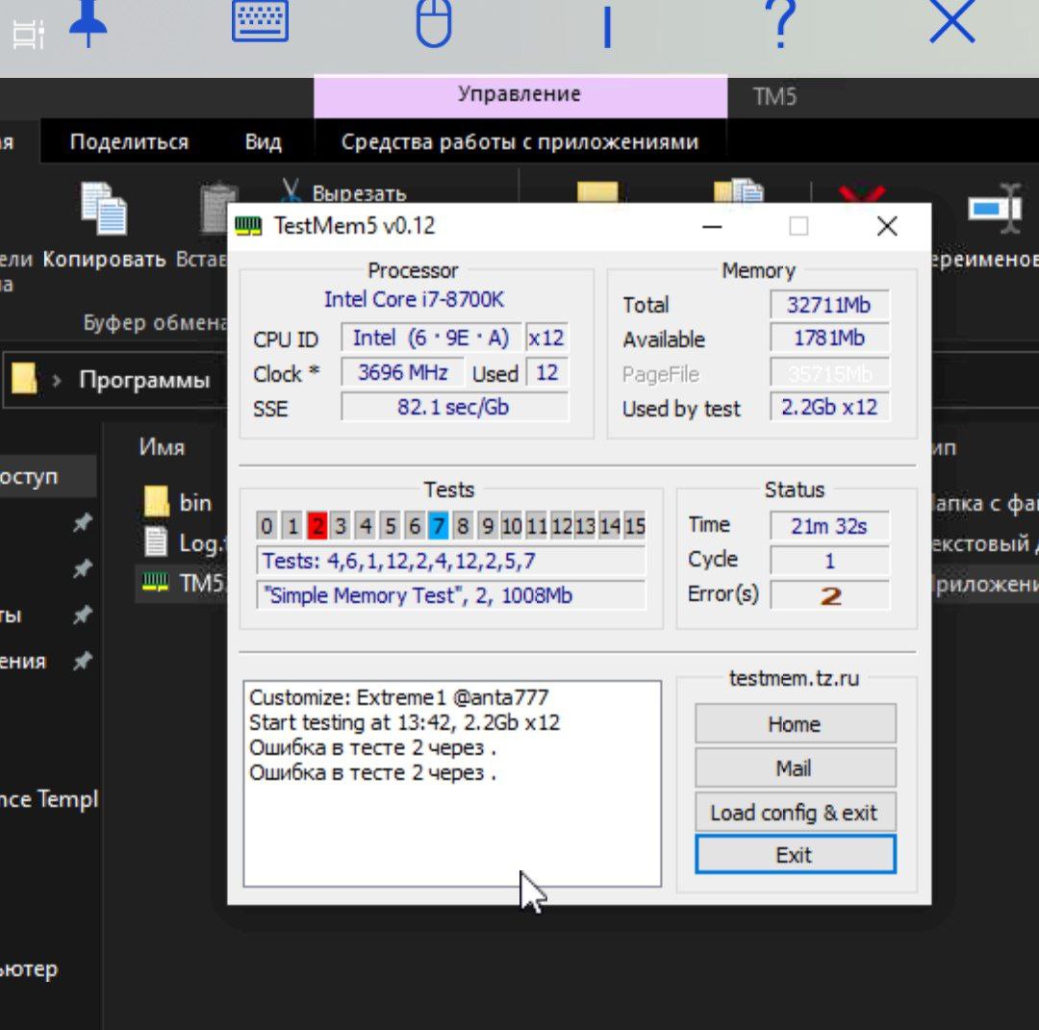The image size is (1039, 1030).
Task: Click the Intel Core i7-8700K processor text
Action: click(x=414, y=299)
